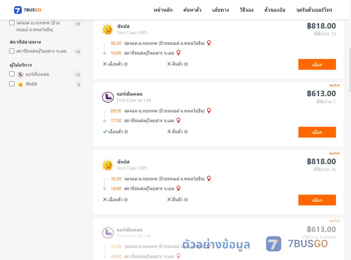The image size is (351, 260).
Task: Click the 7BUSGO logo in header
Action: click(28, 10)
